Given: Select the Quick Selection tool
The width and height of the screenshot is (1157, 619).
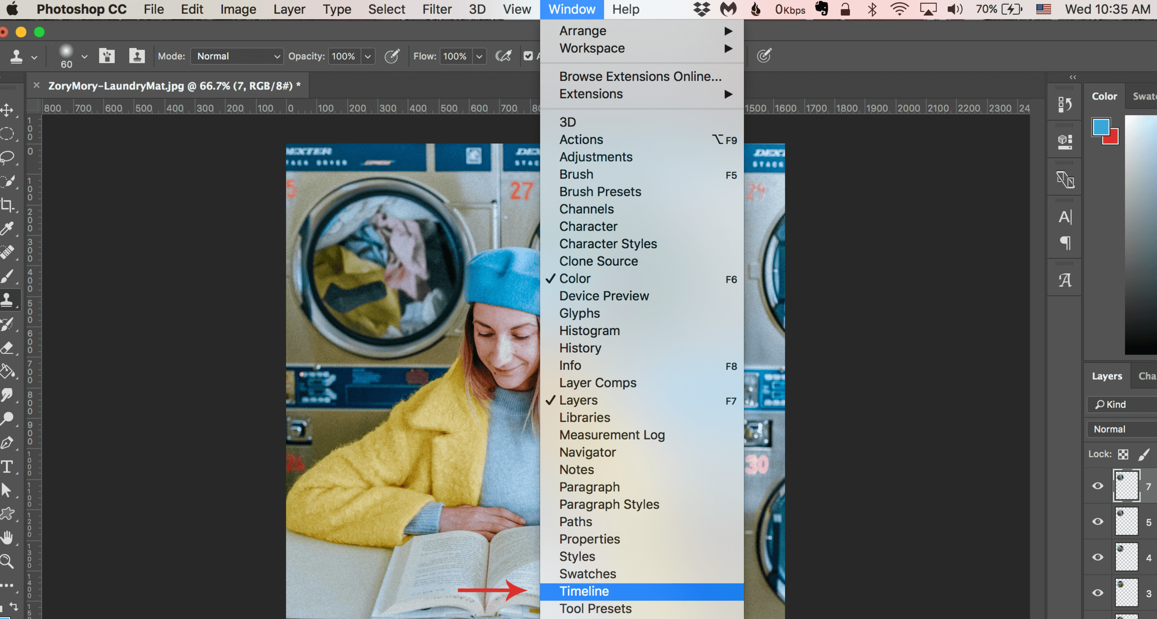Looking at the screenshot, I should click(x=7, y=181).
